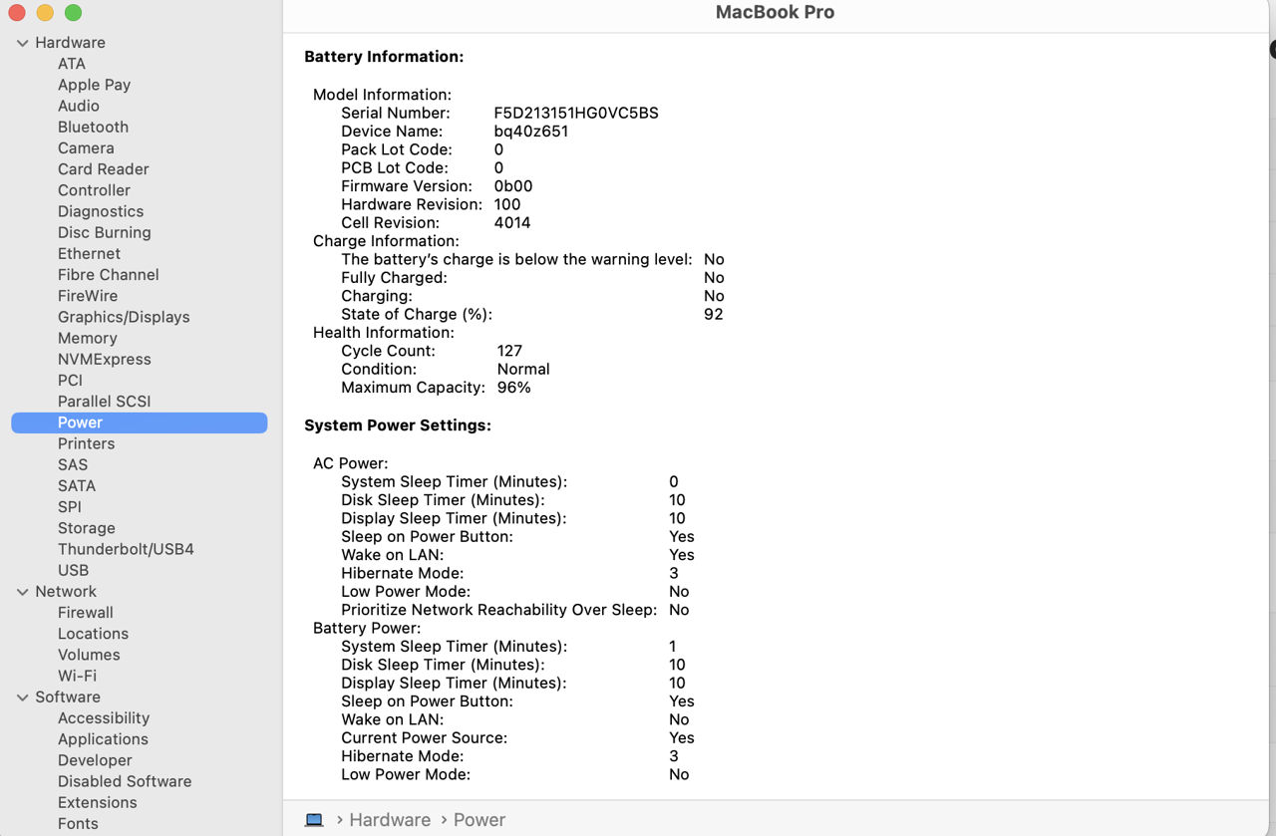The image size is (1276, 836).
Task: Select the Software category label
Action: tap(68, 697)
